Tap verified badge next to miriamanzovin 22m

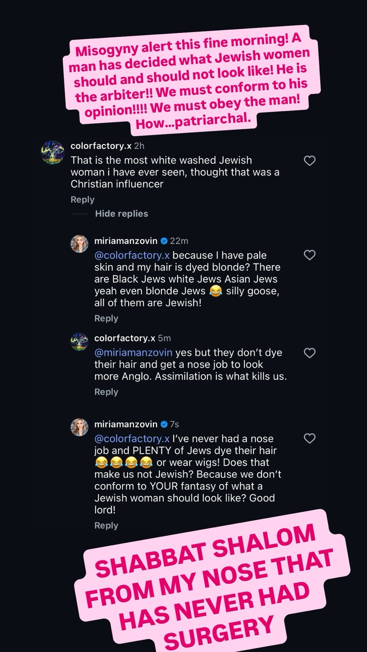pos(164,241)
